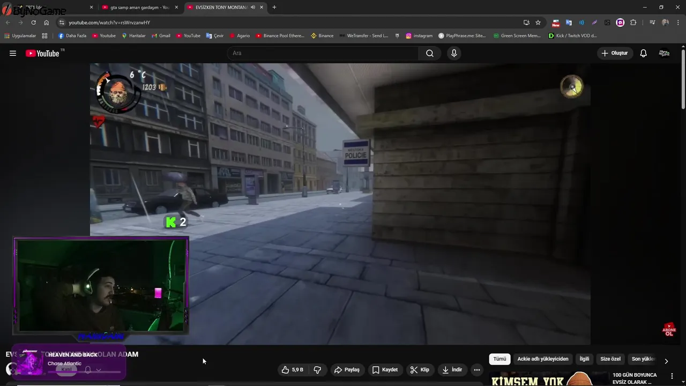Navigate back with browser back arrow
The image size is (686, 386).
8,23
